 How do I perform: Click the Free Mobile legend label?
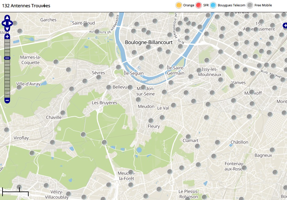(x=263, y=5)
